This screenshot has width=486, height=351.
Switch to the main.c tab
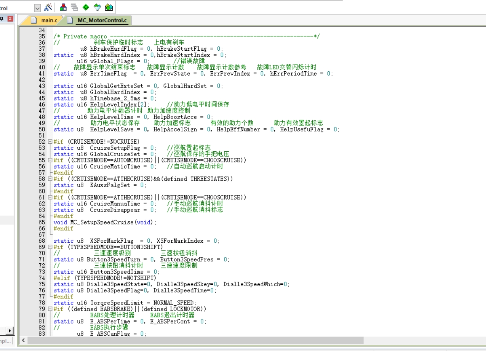coord(48,20)
